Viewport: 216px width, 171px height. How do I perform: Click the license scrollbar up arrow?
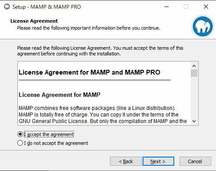pyautogui.click(x=194, y=66)
